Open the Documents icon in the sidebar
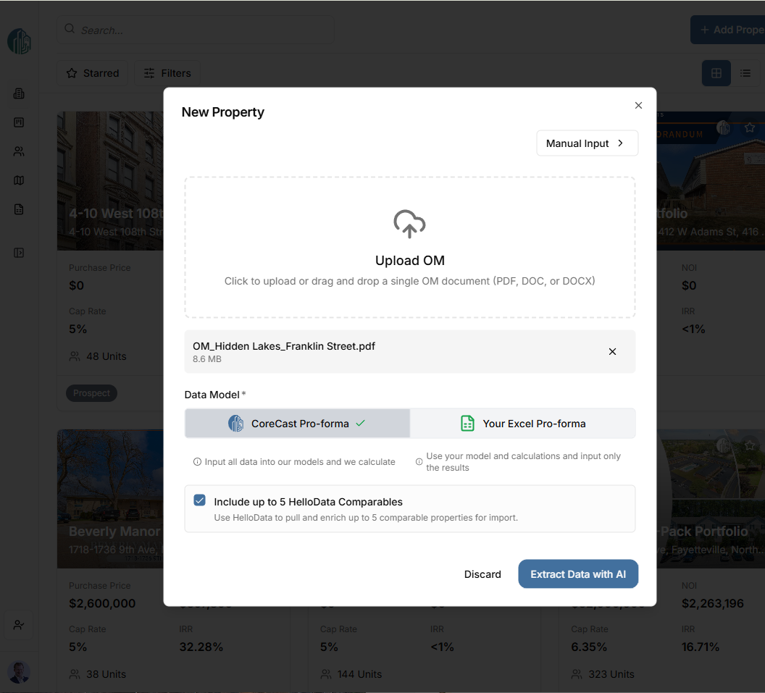 pos(20,209)
